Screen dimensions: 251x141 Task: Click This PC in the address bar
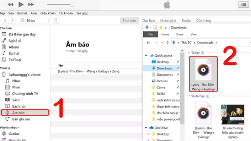tap(186, 43)
